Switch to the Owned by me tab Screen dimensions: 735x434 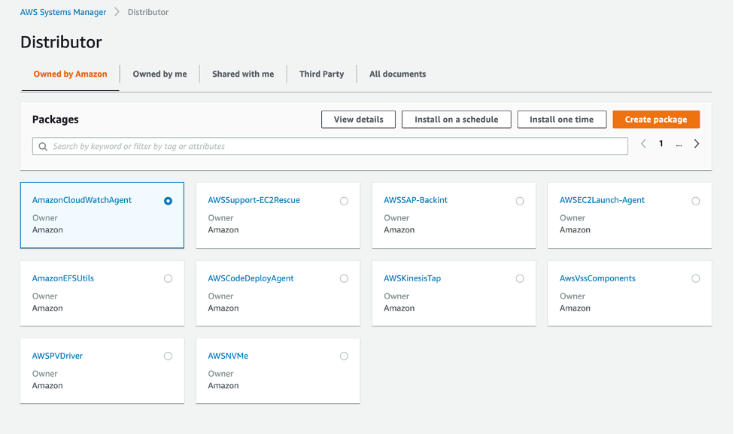click(159, 74)
